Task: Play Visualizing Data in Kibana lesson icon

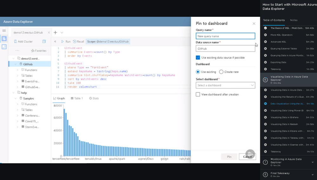Action: point(266,131)
